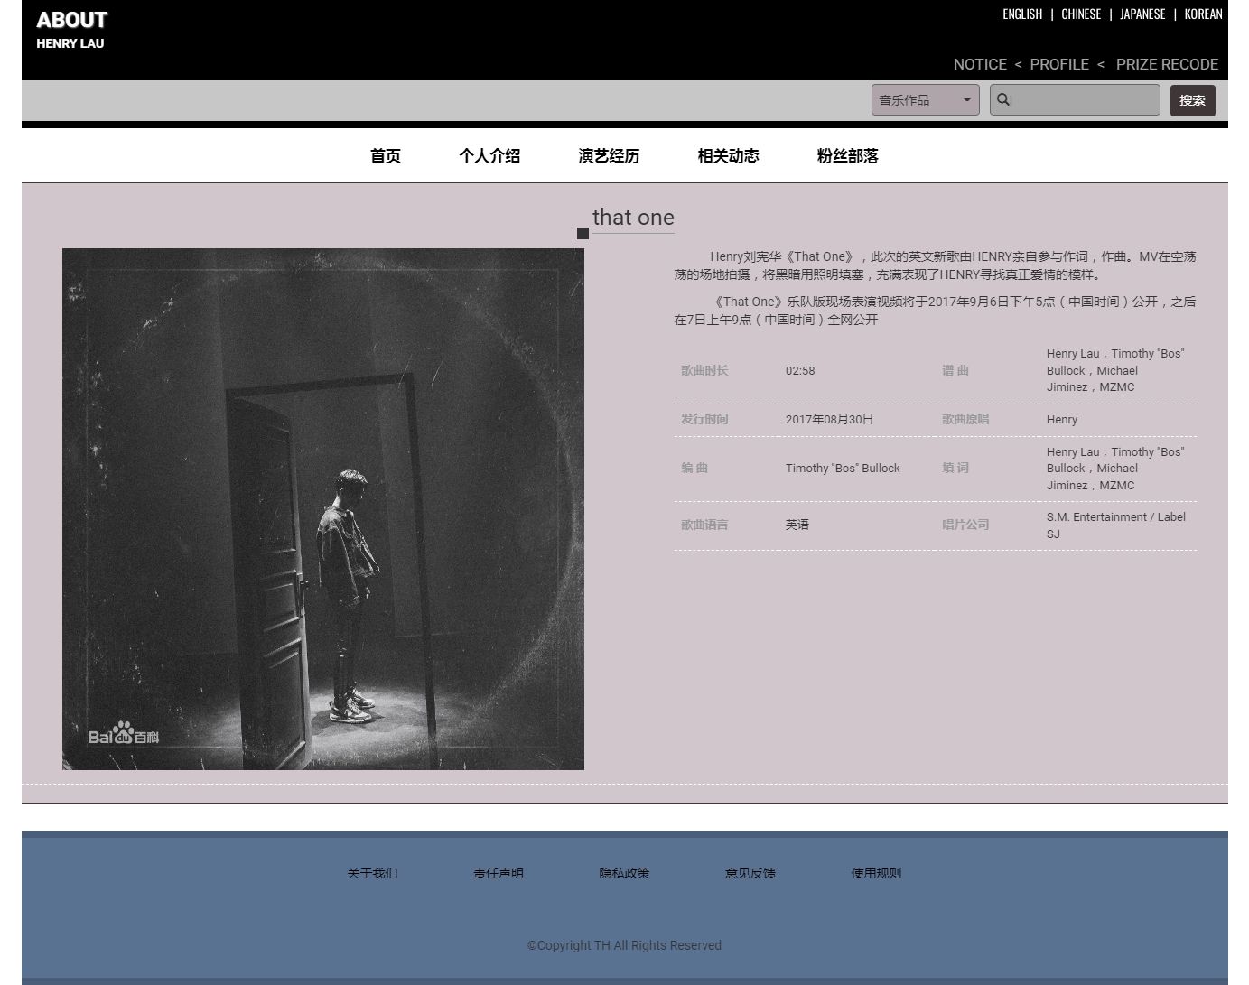
Task: Click the 编曲 label
Action: click(694, 469)
